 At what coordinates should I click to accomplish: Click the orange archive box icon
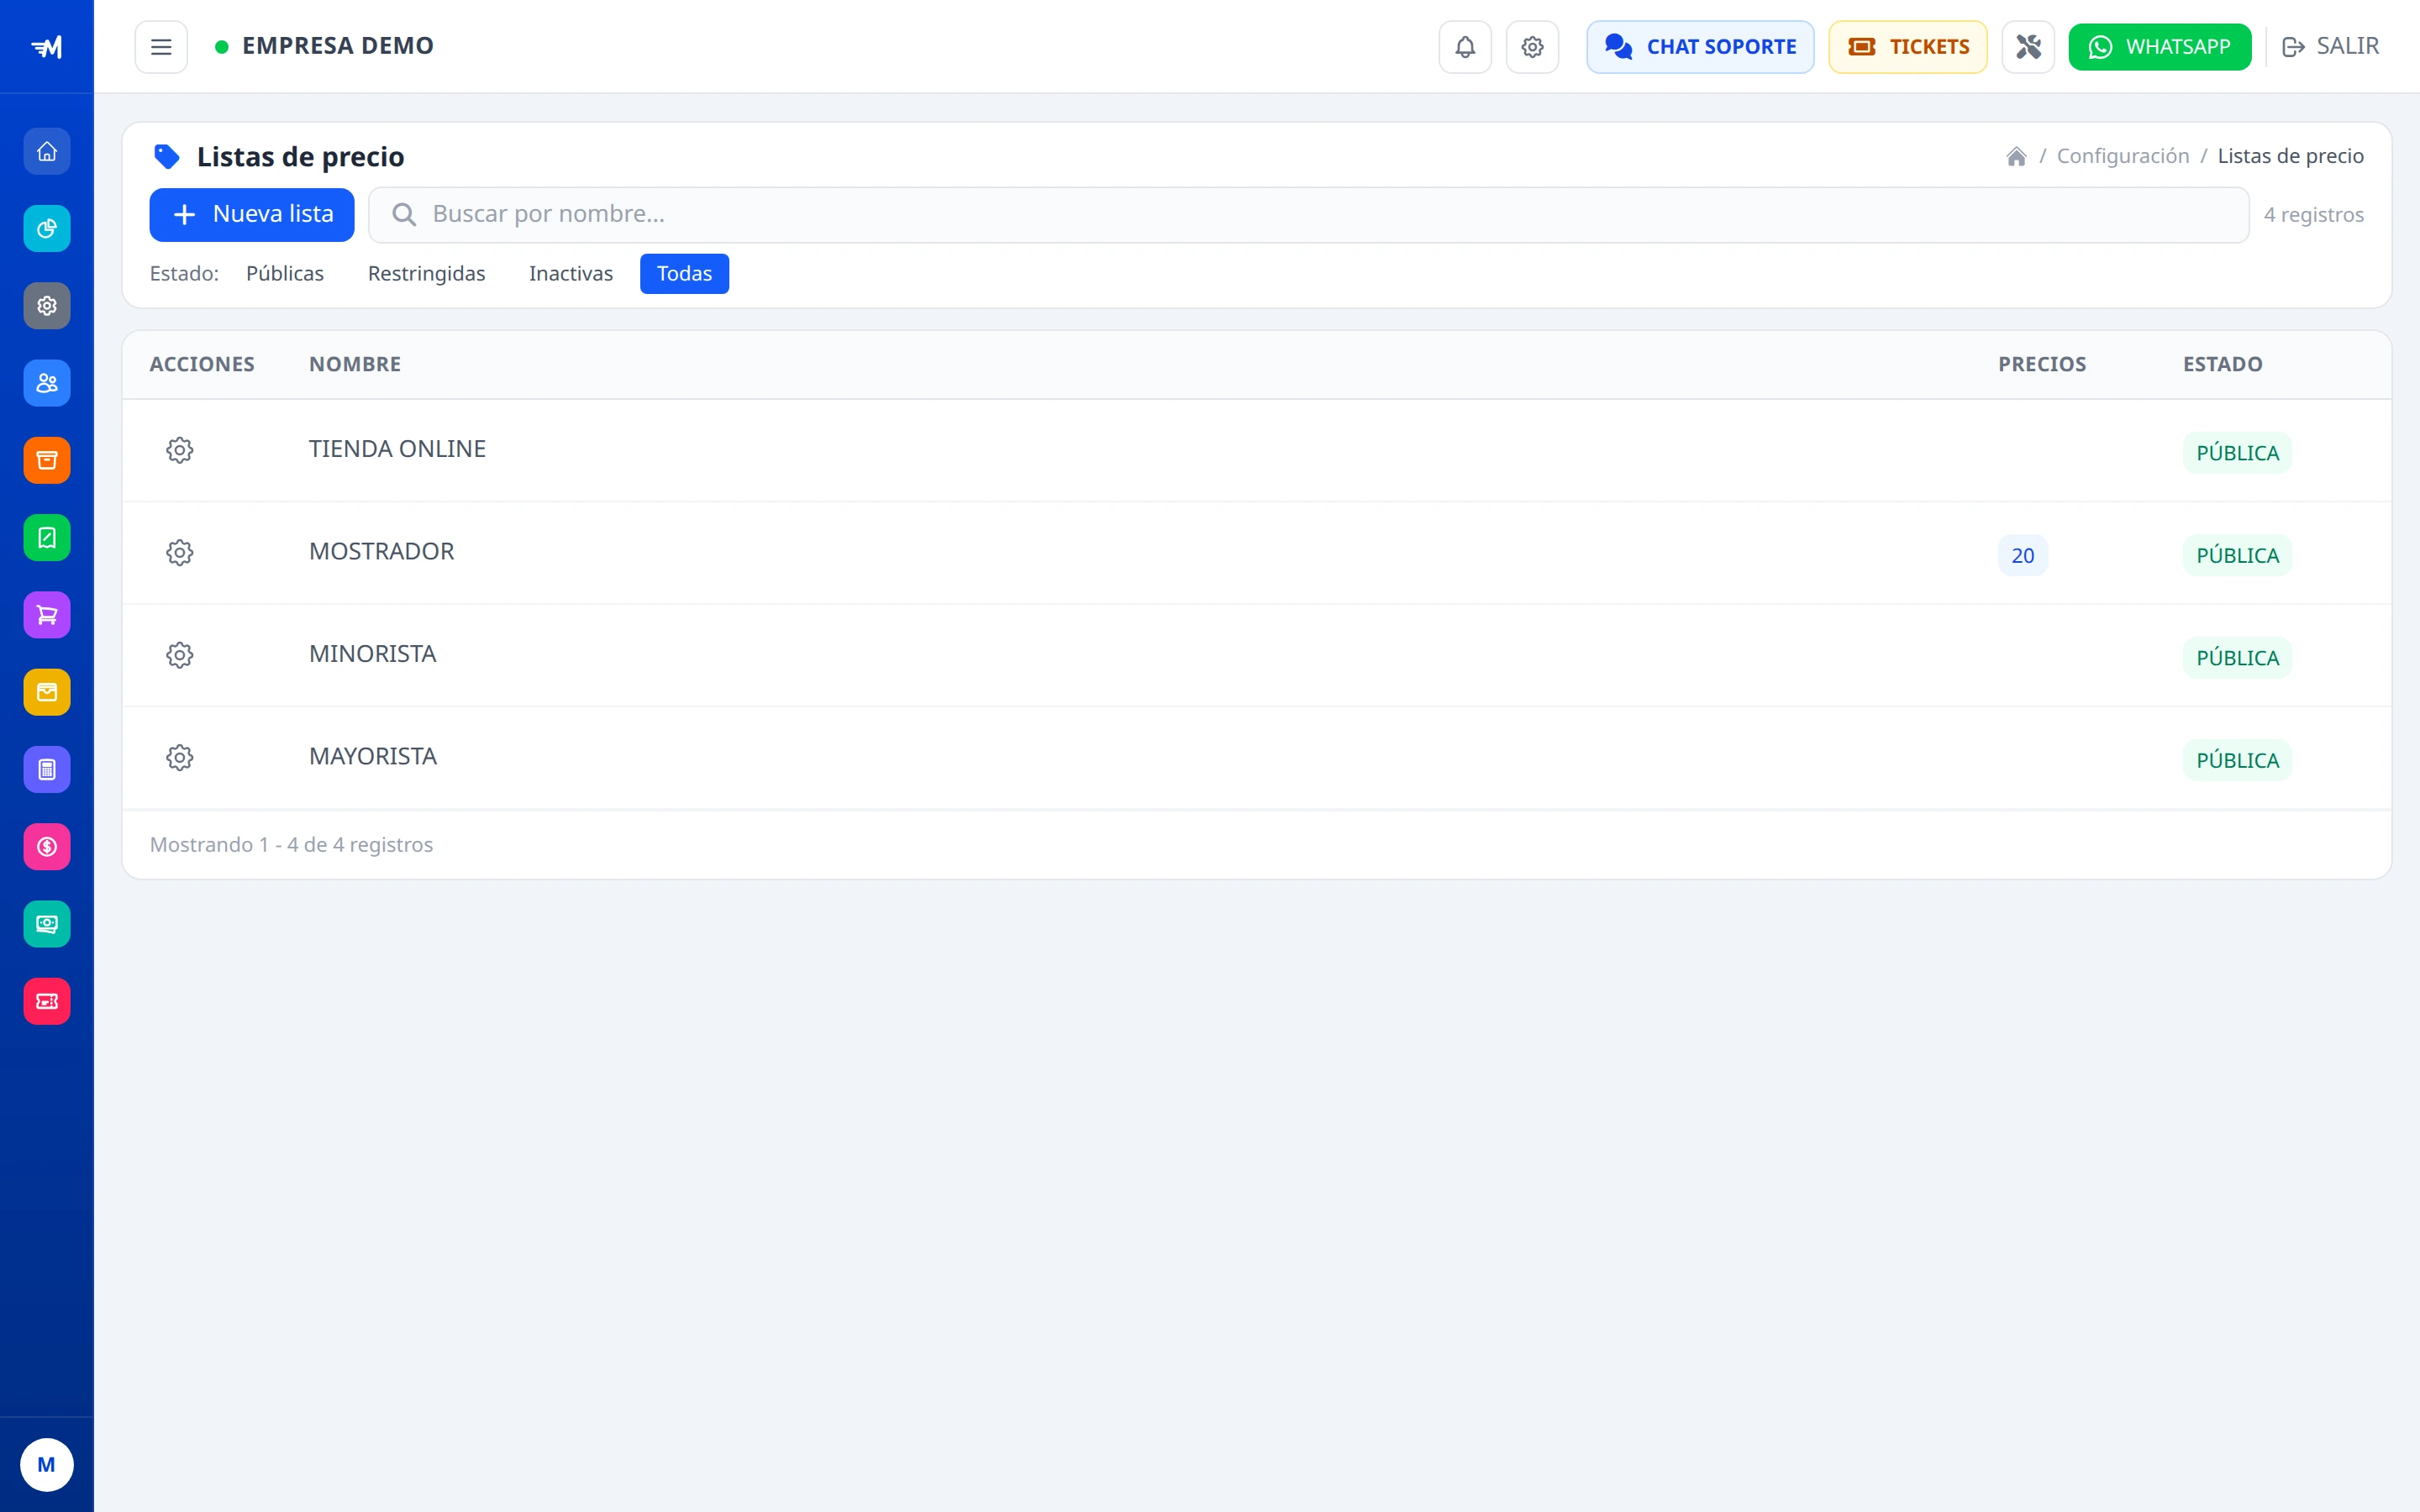click(x=47, y=460)
